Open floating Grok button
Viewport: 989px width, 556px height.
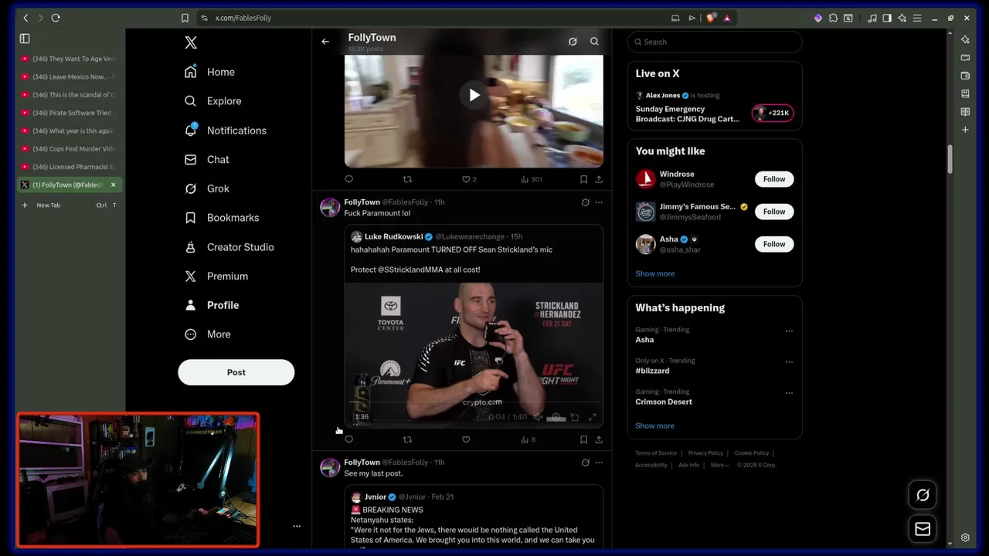point(923,496)
